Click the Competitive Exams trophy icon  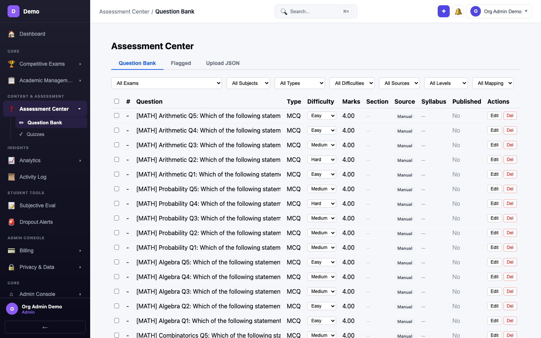click(11, 64)
